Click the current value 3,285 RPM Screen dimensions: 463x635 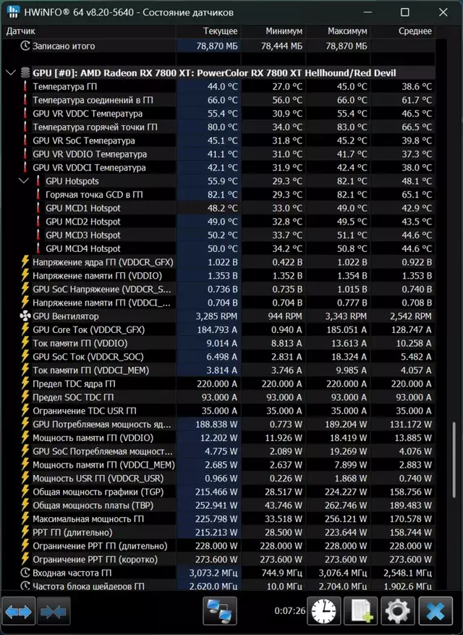tap(216, 316)
